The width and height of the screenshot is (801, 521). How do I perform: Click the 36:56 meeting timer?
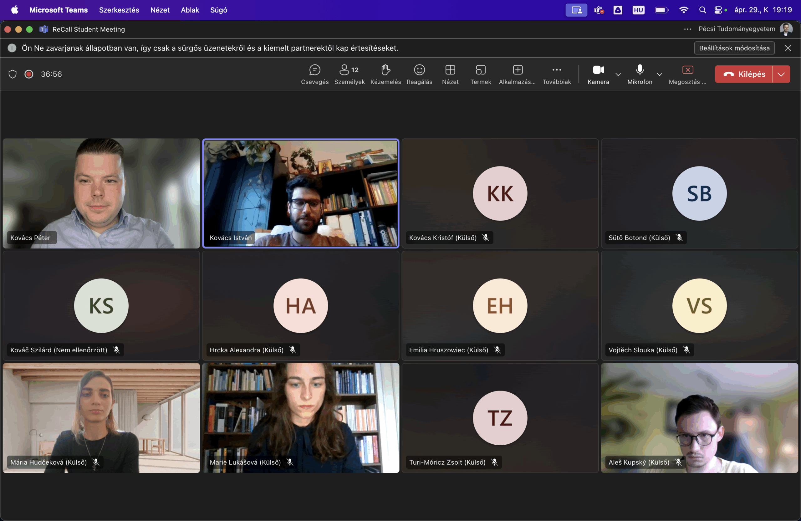pos(52,74)
